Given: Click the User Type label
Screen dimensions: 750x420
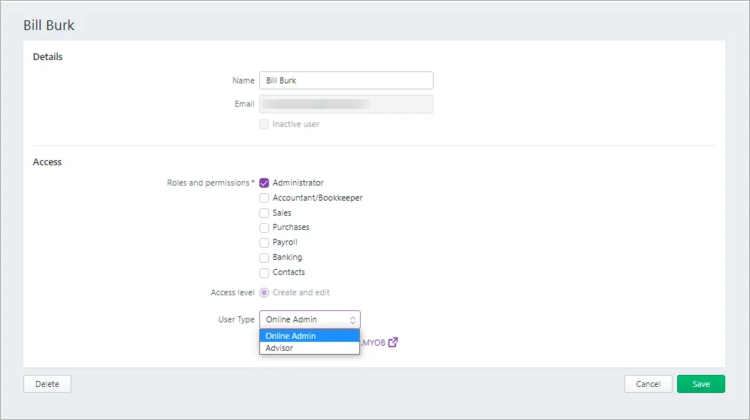Looking at the screenshot, I should pyautogui.click(x=236, y=319).
